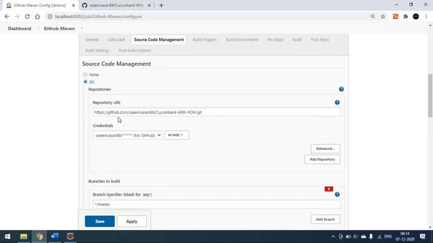This screenshot has width=433, height=243.
Task: Expand the Add credentials dropdown button
Action: click(177, 135)
